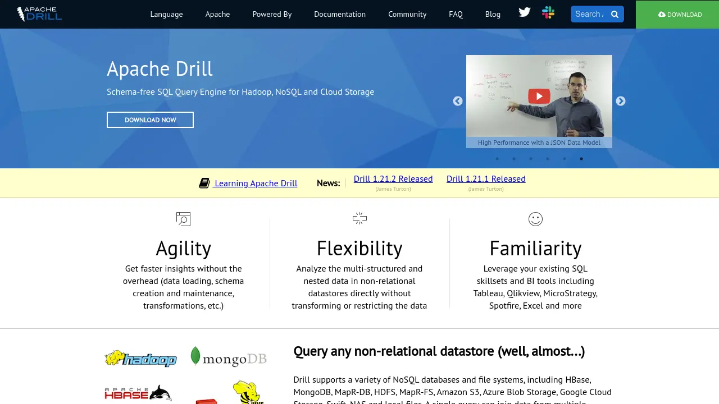This screenshot has height=404, width=719.
Task: Click the Familiarity smiley face icon
Action: pyautogui.click(x=535, y=219)
